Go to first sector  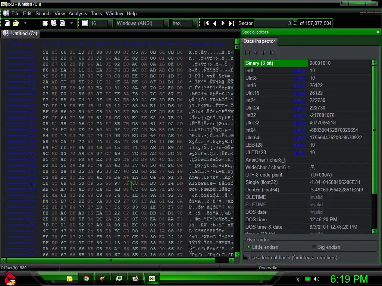[206, 23]
